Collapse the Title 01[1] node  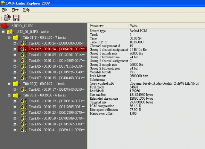(x=9, y=38)
